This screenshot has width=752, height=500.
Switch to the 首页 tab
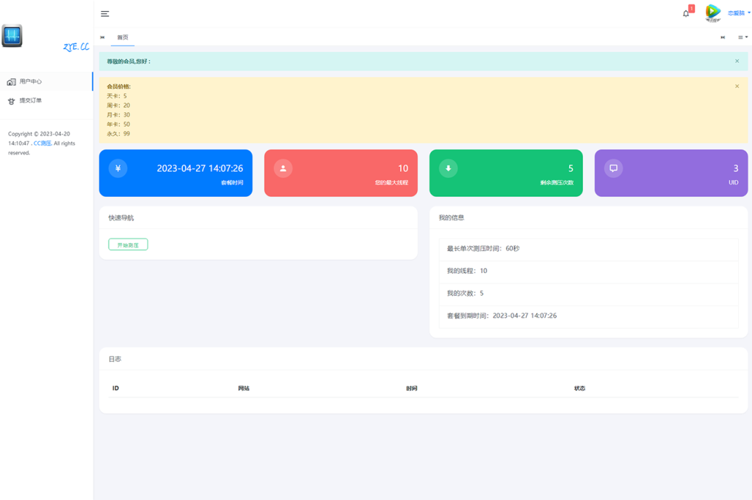point(123,37)
